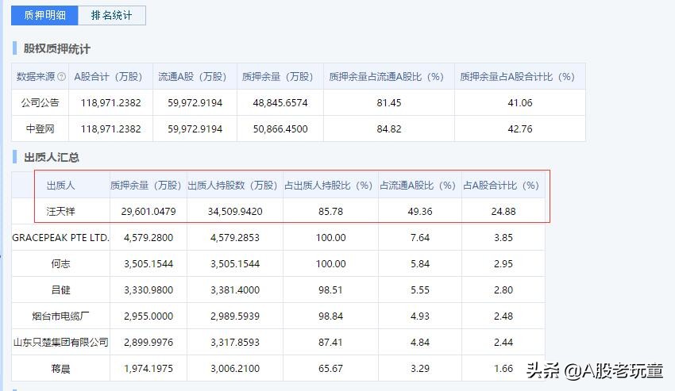Open 山东只楚集团有限公司 pledgor entry
This screenshot has height=391, width=675.
(60, 342)
